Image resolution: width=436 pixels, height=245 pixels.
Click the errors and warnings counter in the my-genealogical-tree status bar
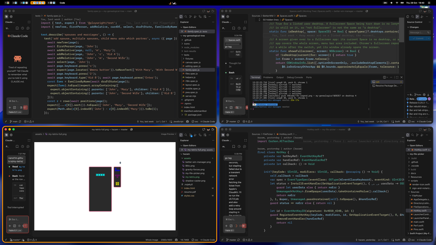click(x=29, y=121)
